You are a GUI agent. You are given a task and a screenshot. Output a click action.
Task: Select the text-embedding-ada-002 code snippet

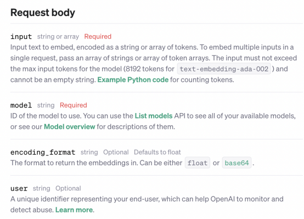coord(224,69)
